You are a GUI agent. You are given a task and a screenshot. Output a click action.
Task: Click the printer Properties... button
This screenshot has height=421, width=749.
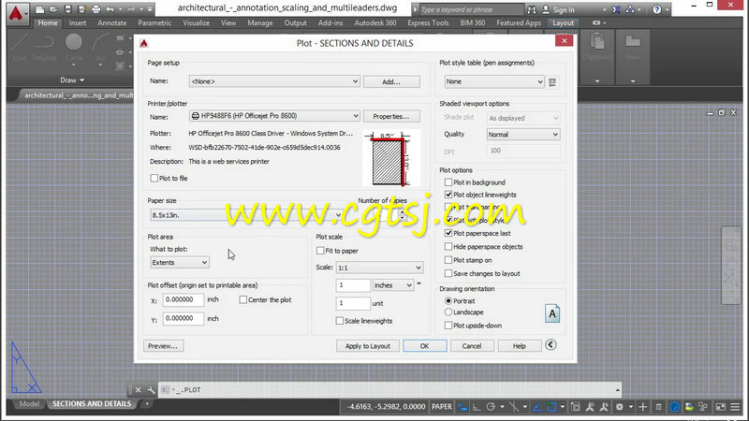[391, 116]
